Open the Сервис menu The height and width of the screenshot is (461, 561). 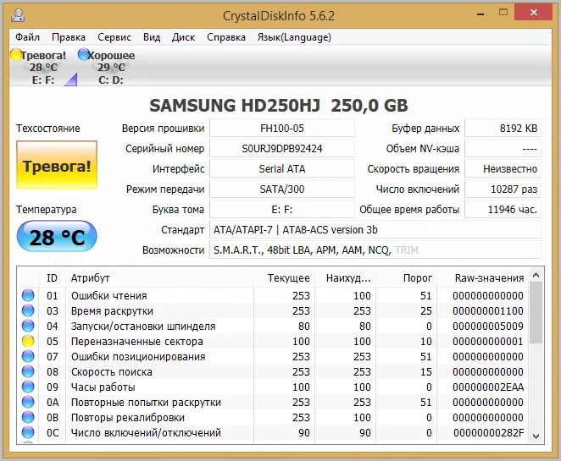click(114, 37)
